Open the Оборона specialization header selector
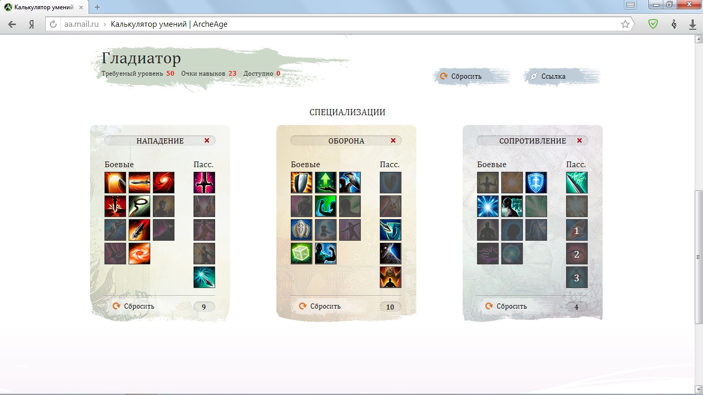The image size is (703, 395). click(x=346, y=140)
